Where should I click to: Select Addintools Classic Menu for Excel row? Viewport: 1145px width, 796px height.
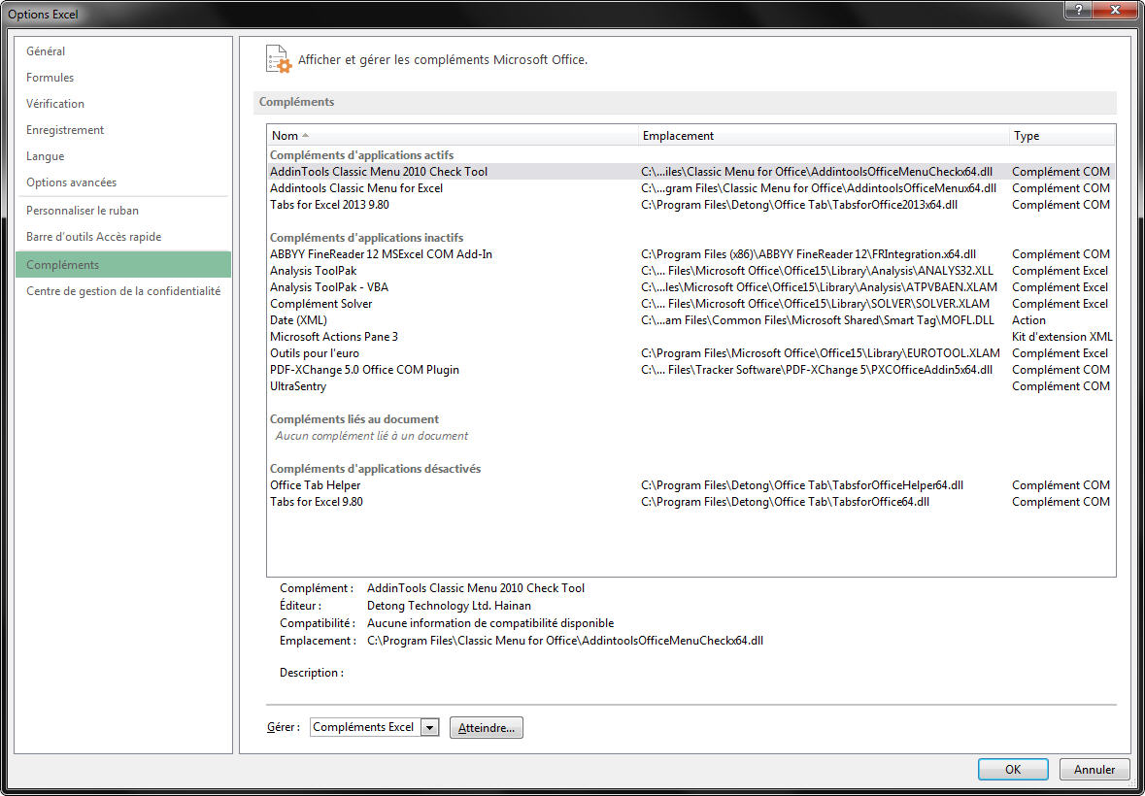690,188
